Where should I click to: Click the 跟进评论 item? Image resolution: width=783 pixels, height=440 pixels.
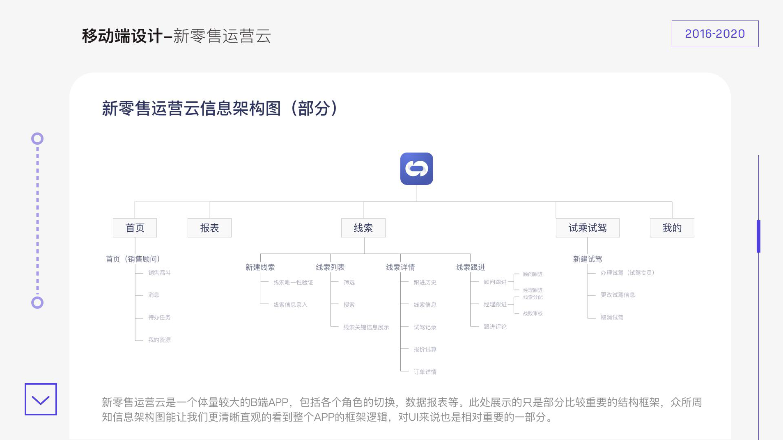pyautogui.click(x=495, y=327)
